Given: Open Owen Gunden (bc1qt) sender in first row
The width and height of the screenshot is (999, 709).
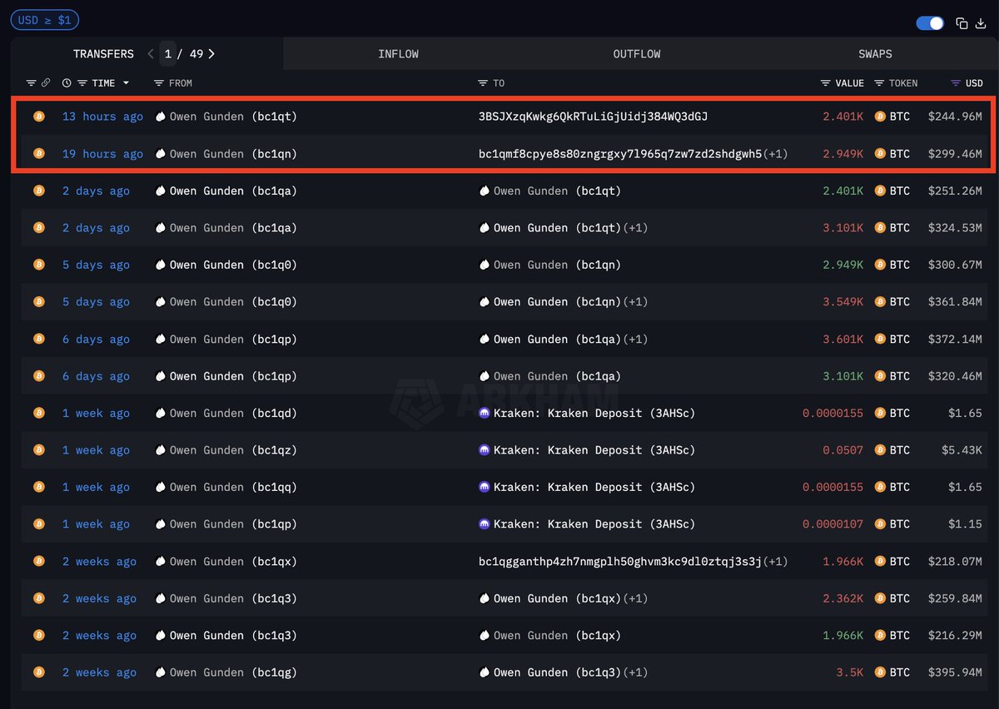Looking at the screenshot, I should point(233,117).
